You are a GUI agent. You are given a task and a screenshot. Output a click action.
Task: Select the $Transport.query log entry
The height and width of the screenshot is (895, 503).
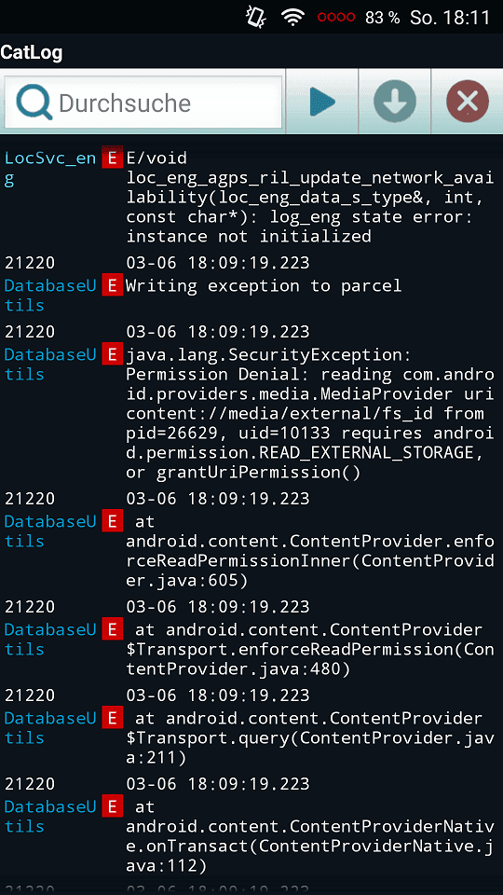pos(309,738)
